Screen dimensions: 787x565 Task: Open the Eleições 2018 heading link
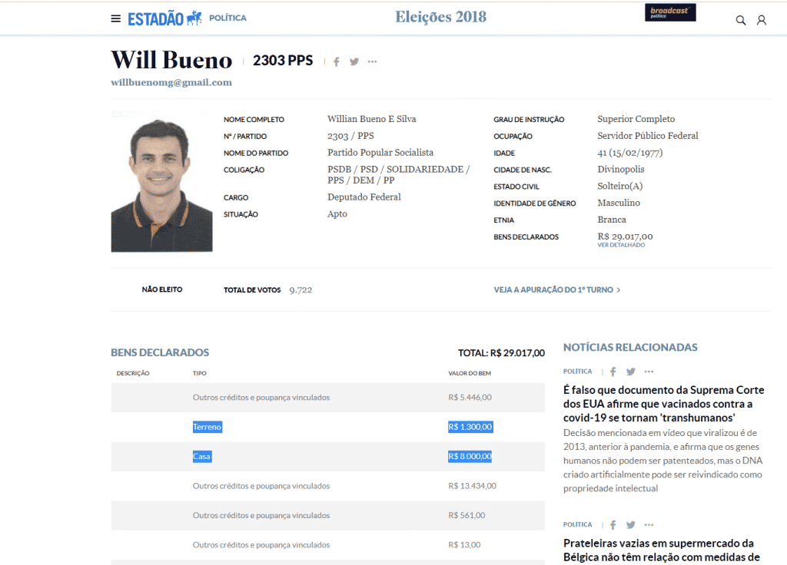point(440,17)
